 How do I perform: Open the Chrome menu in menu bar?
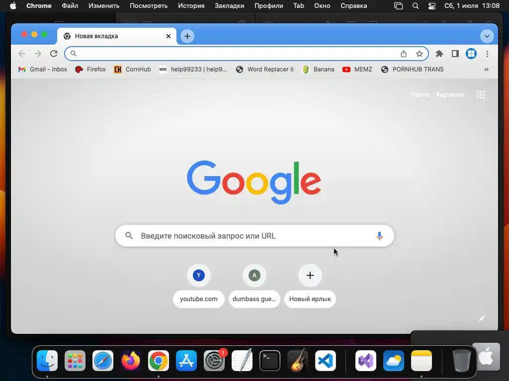[39, 6]
